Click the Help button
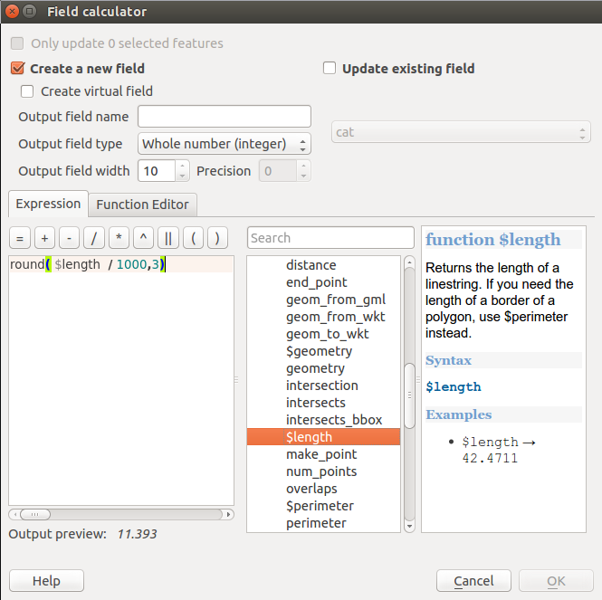The image size is (602, 600). click(x=46, y=581)
